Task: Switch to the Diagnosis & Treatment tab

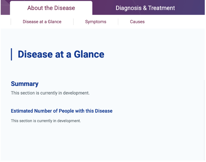Action: [145, 8]
